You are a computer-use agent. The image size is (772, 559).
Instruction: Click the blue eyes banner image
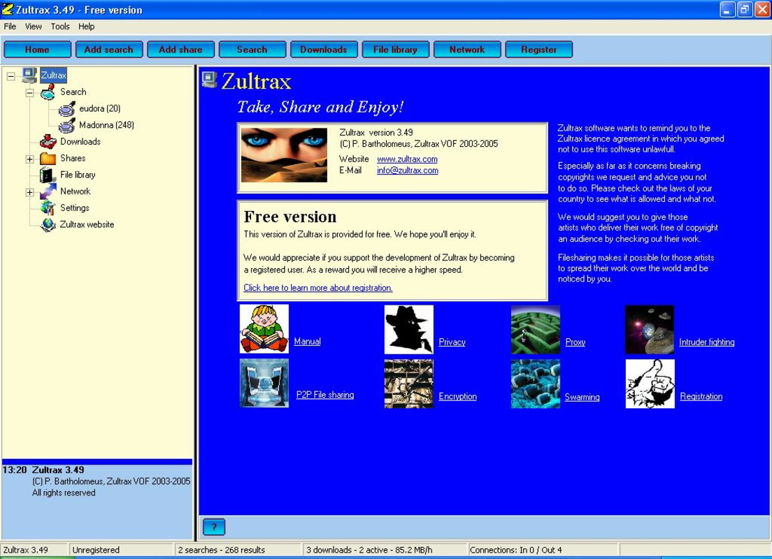click(x=284, y=155)
